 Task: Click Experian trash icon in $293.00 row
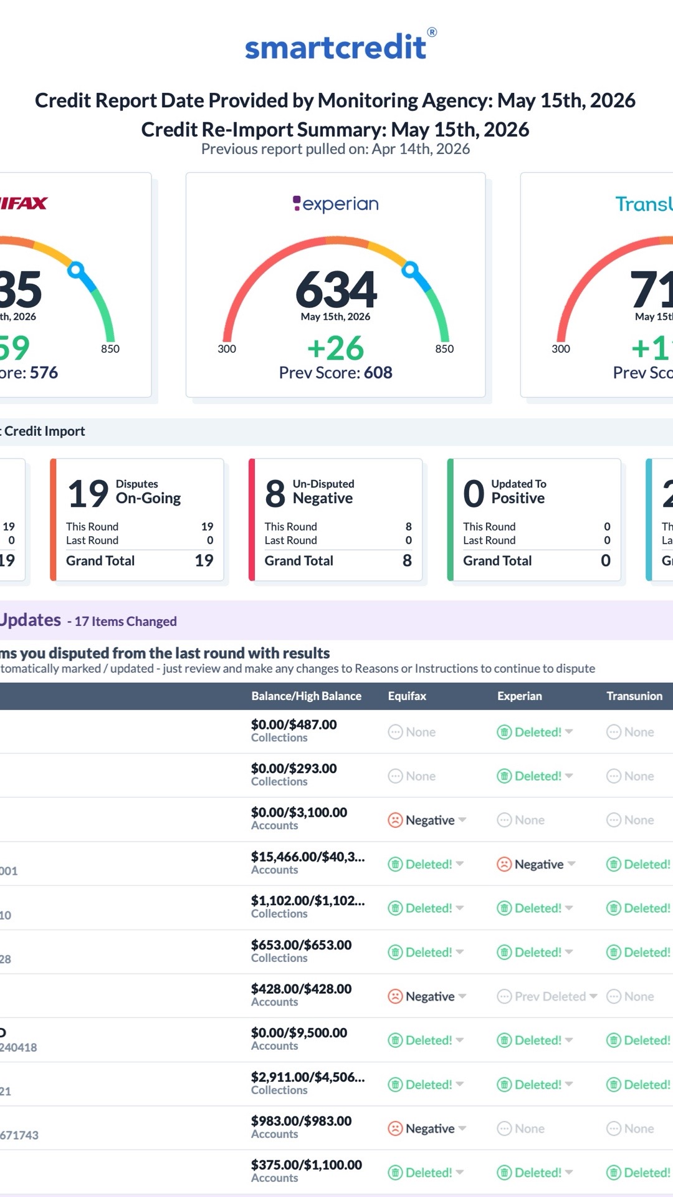click(x=504, y=776)
